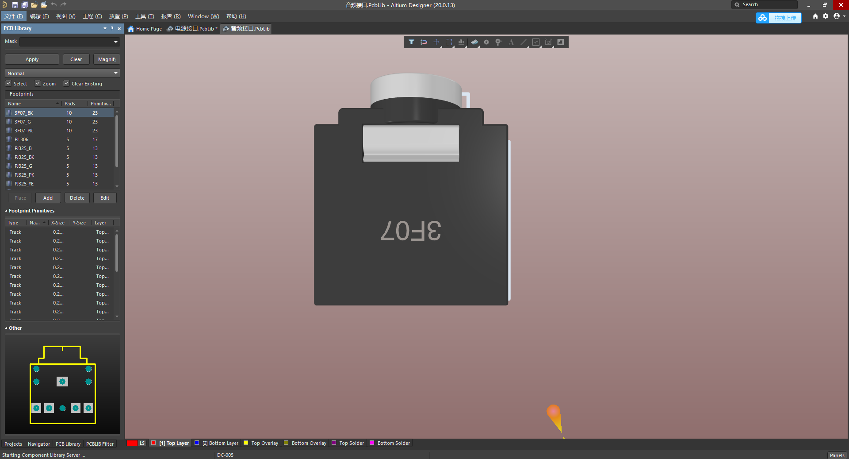The image size is (849, 459).
Task: Open the 编辑 (E) menu
Action: click(39, 16)
